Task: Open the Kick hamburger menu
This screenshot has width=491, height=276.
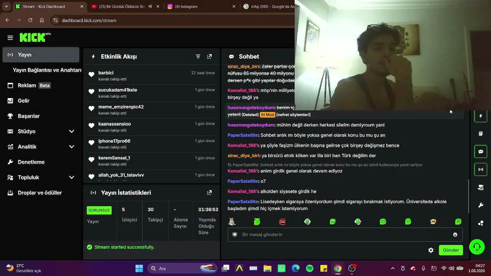Action: coord(10,38)
